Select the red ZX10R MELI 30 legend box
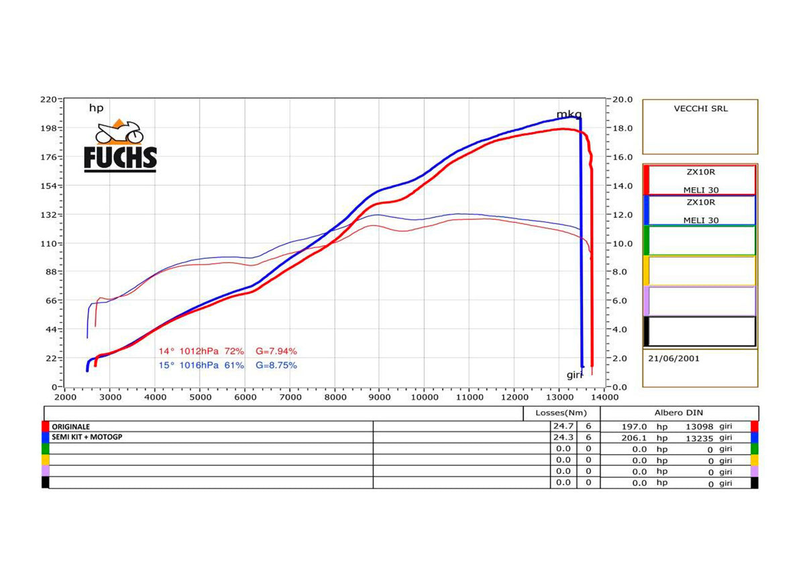The image size is (805, 575). [700, 180]
